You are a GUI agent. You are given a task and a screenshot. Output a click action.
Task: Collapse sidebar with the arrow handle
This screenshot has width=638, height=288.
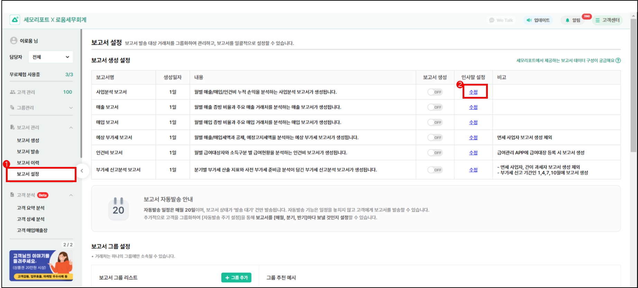tap(82, 170)
